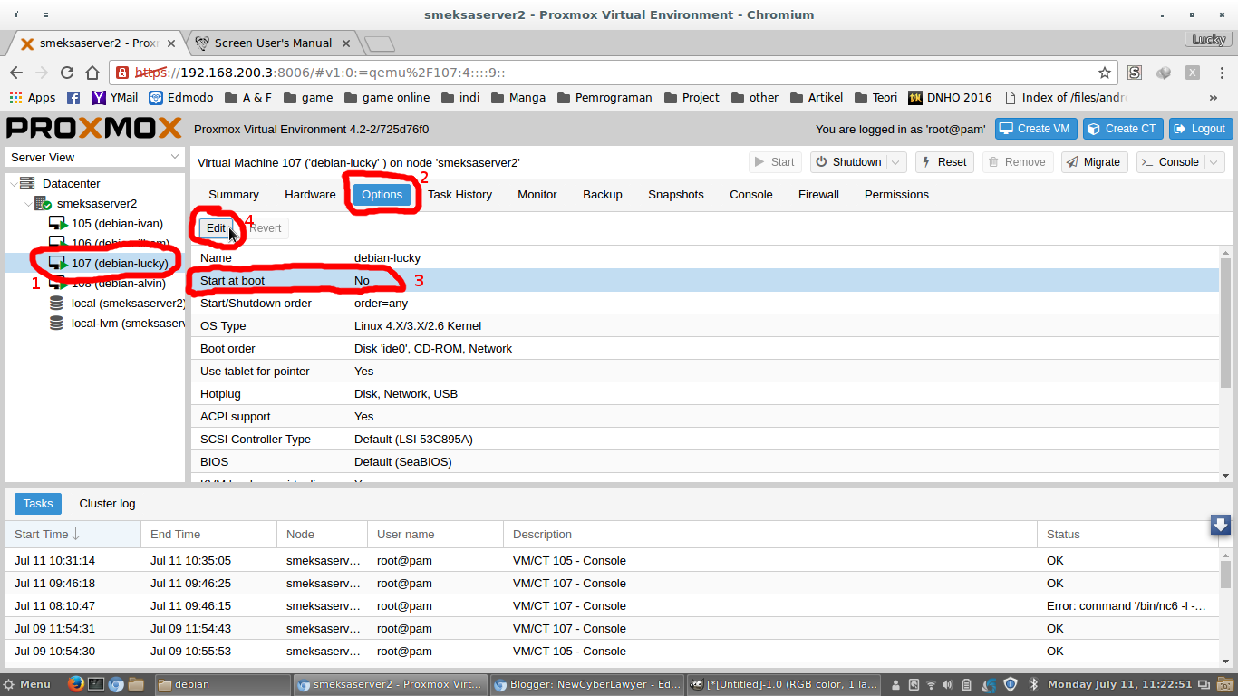1238x696 pixels.
Task: Open the terminal from the taskbar
Action: tap(96, 684)
